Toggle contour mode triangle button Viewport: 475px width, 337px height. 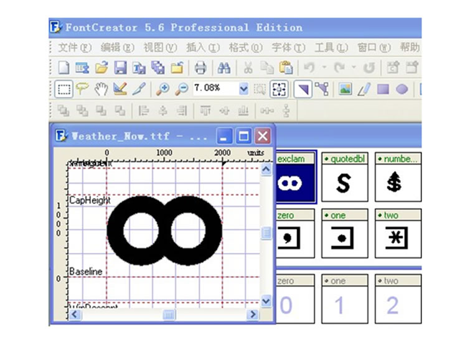point(302,89)
